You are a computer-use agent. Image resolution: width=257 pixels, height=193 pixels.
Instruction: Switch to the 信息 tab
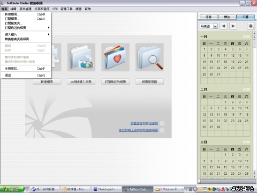click(x=209, y=17)
